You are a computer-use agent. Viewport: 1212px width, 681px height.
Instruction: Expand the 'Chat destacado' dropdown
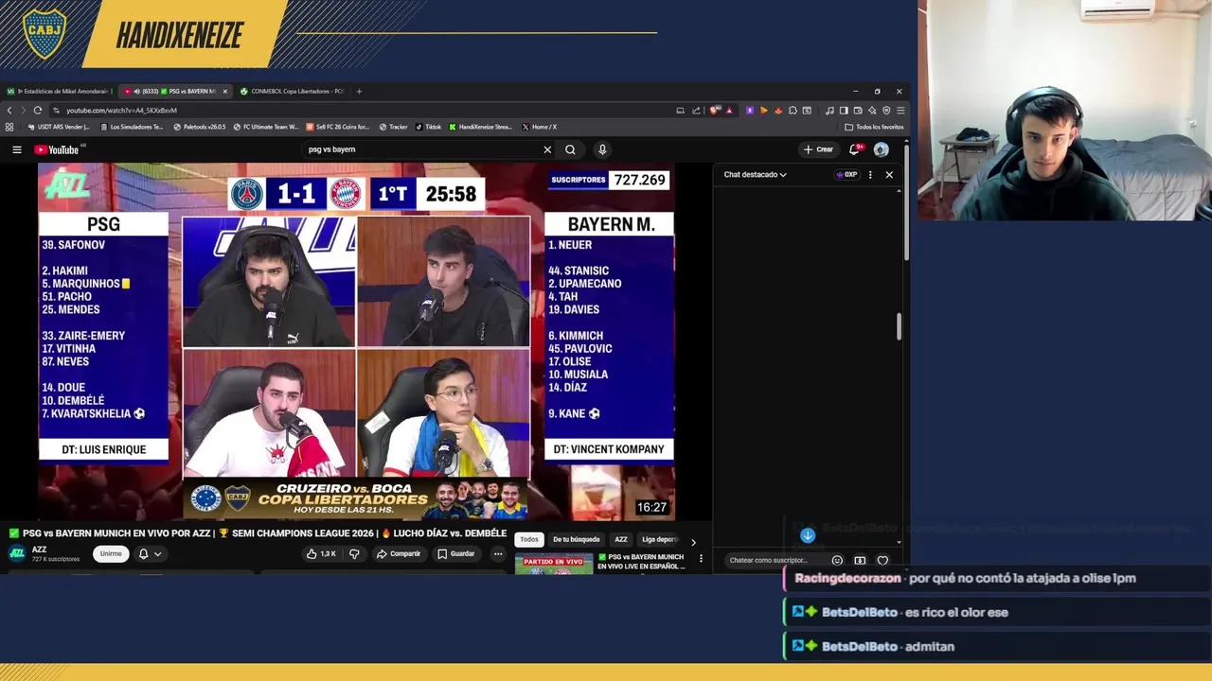[755, 174]
